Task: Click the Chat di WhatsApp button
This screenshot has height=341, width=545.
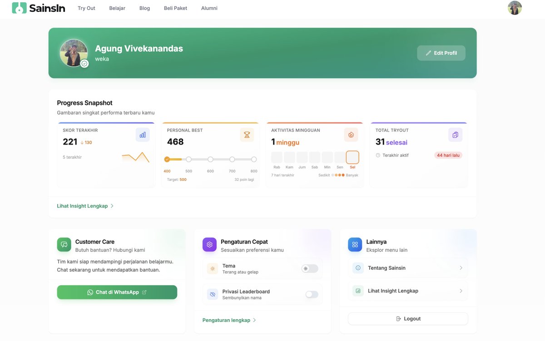Action: click(117, 292)
